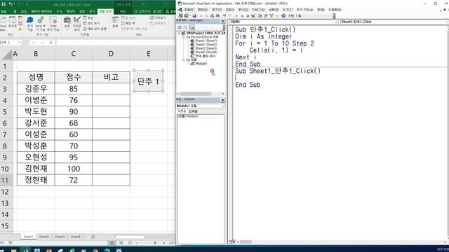The width and height of the screenshot is (449, 252).
Task: Click Run Dialog in the Controls group
Action: pyautogui.click(x=95, y=29)
